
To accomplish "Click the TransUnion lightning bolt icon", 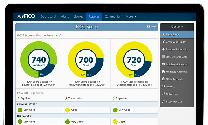I will click(66, 98).
